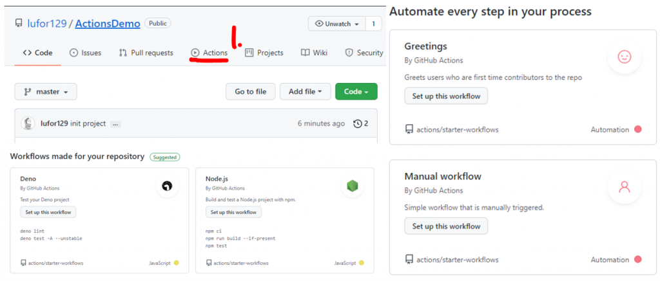Click the repo icon in Greetings card footer
The height and width of the screenshot is (281, 660).
coord(409,130)
